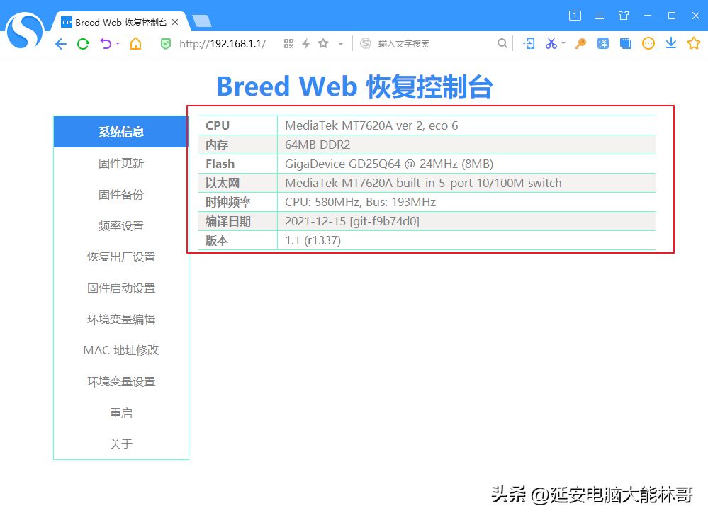Click the version value 1.1 (r1337)
Viewport: 708px width, 518px height.
click(313, 240)
